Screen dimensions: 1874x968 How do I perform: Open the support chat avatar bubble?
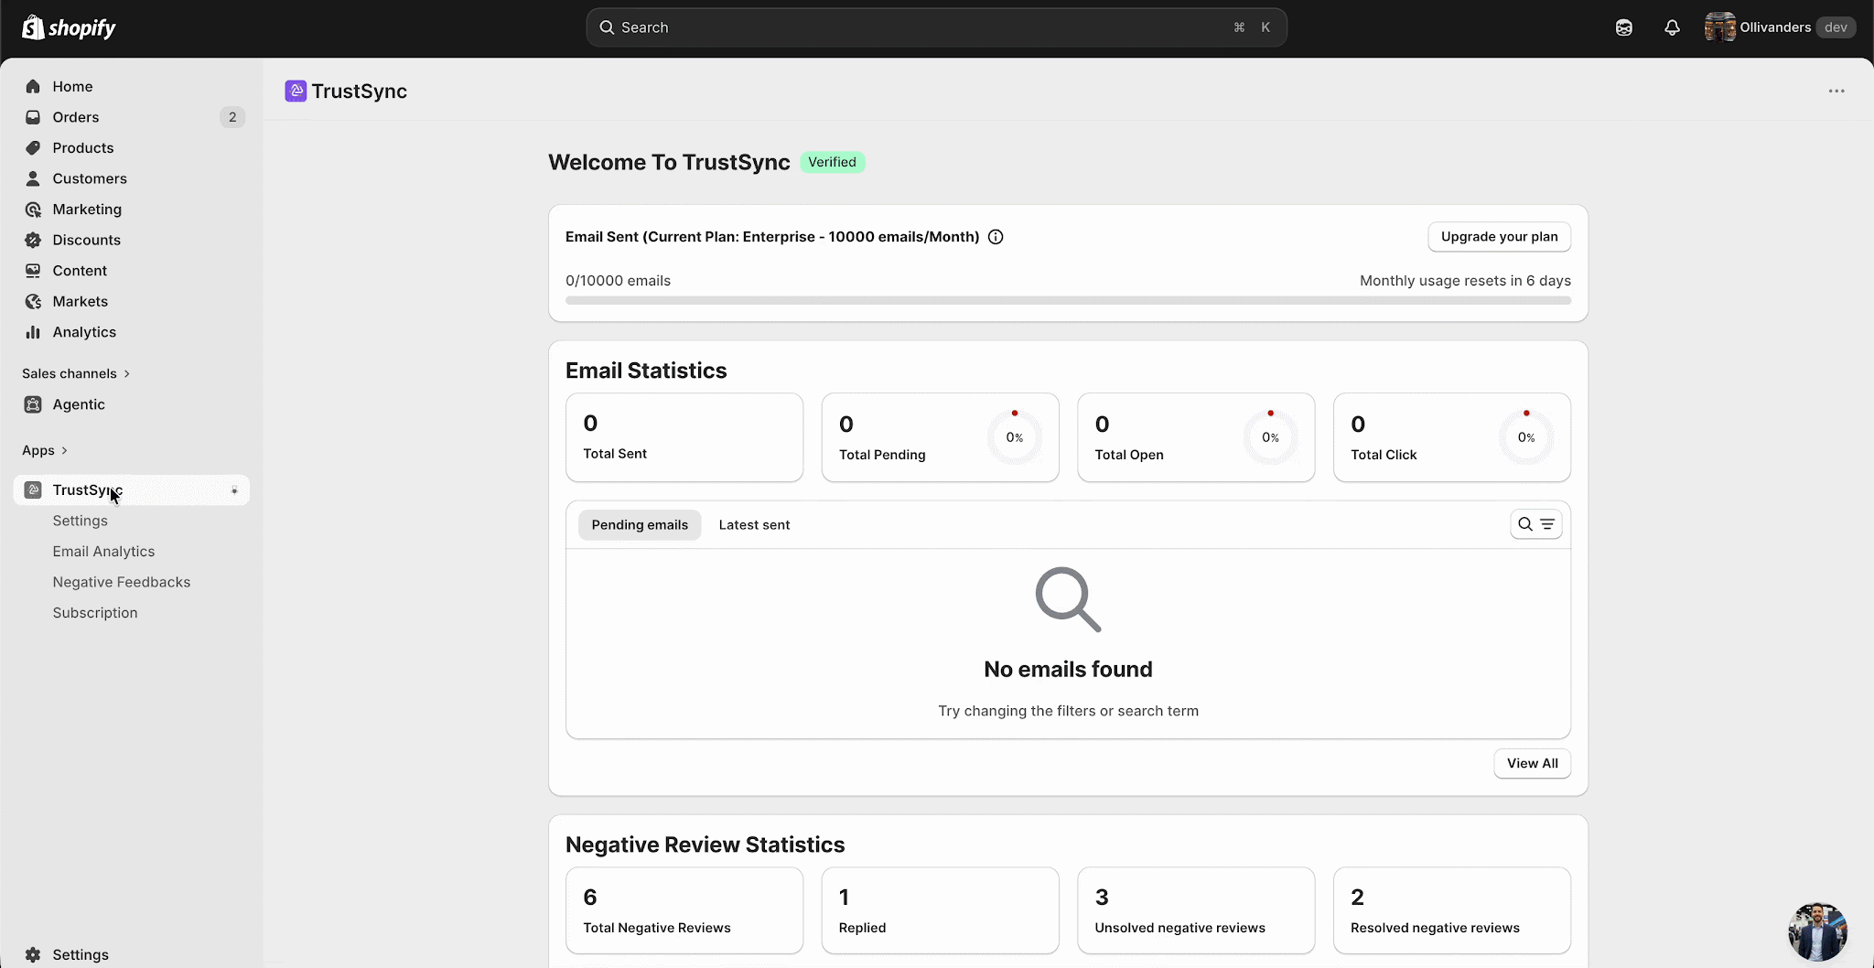pyautogui.click(x=1817, y=931)
